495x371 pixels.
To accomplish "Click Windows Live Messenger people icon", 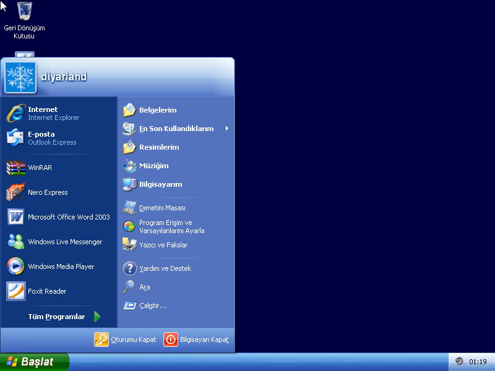I will pyautogui.click(x=16, y=242).
